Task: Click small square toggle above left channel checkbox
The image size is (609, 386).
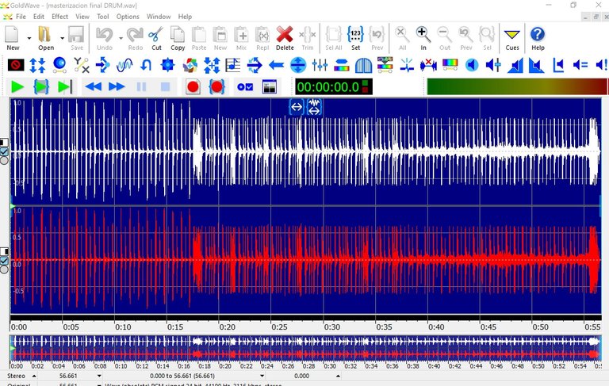Action: (x=4, y=143)
